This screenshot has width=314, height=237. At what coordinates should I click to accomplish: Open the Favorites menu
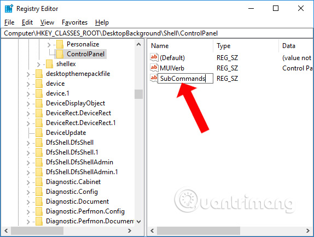pos(74,22)
